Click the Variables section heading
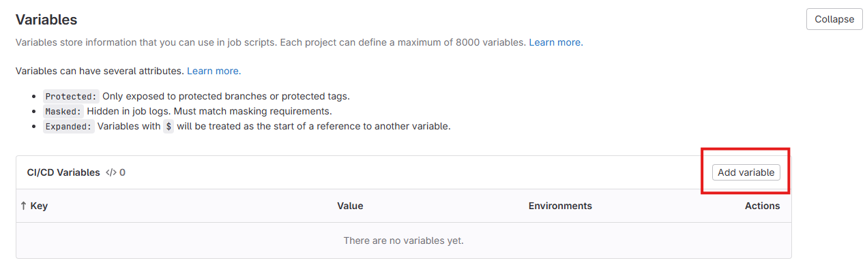The image size is (865, 265). pyautogui.click(x=46, y=20)
